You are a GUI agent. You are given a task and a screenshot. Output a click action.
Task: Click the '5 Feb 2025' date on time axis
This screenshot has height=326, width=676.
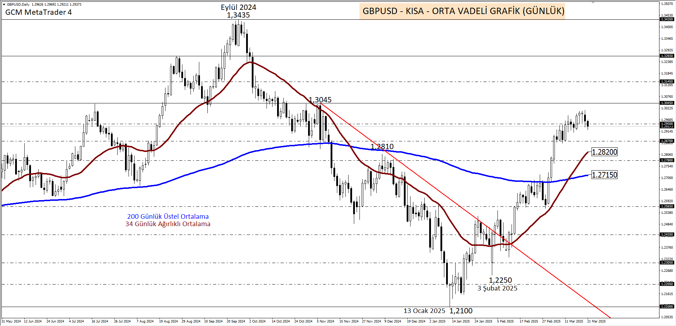[x=506, y=321]
